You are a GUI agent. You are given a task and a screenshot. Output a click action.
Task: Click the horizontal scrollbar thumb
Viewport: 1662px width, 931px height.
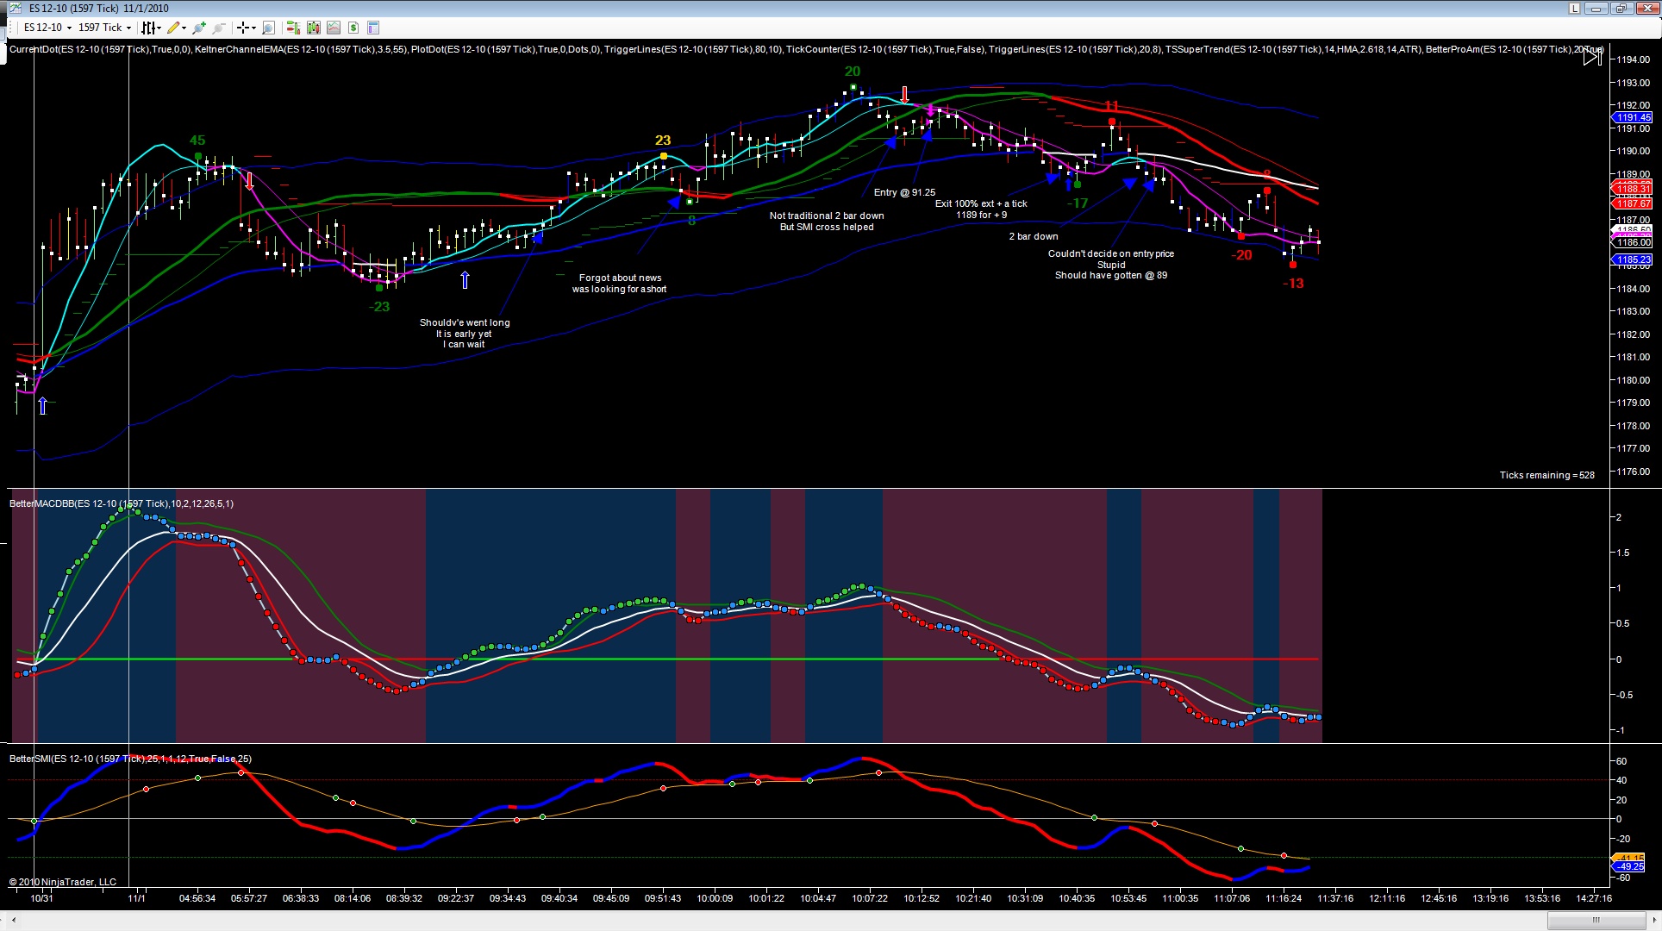pyautogui.click(x=1595, y=921)
